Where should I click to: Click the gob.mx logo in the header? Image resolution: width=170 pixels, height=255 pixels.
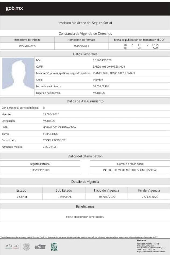point(14,8)
